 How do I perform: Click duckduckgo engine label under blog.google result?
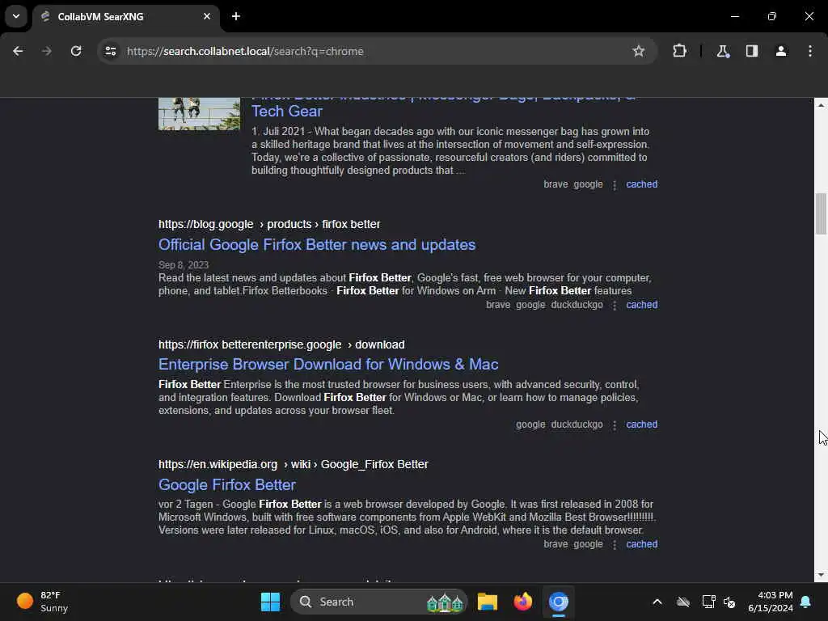coord(577,305)
